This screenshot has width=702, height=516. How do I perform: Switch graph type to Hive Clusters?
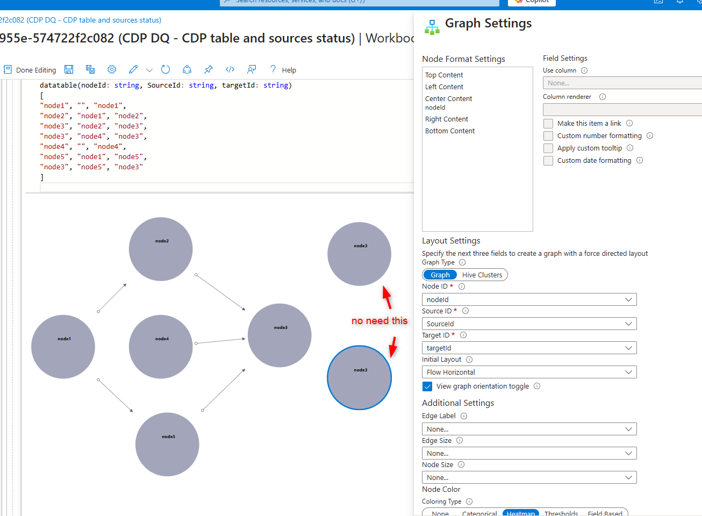(x=482, y=275)
